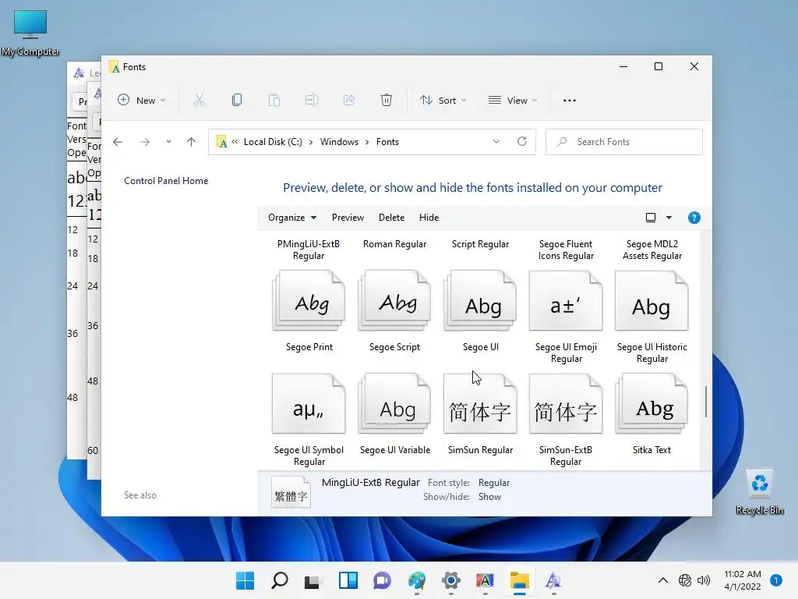Open Chat app on taskbar
This screenshot has height=599, width=798.
click(382, 580)
